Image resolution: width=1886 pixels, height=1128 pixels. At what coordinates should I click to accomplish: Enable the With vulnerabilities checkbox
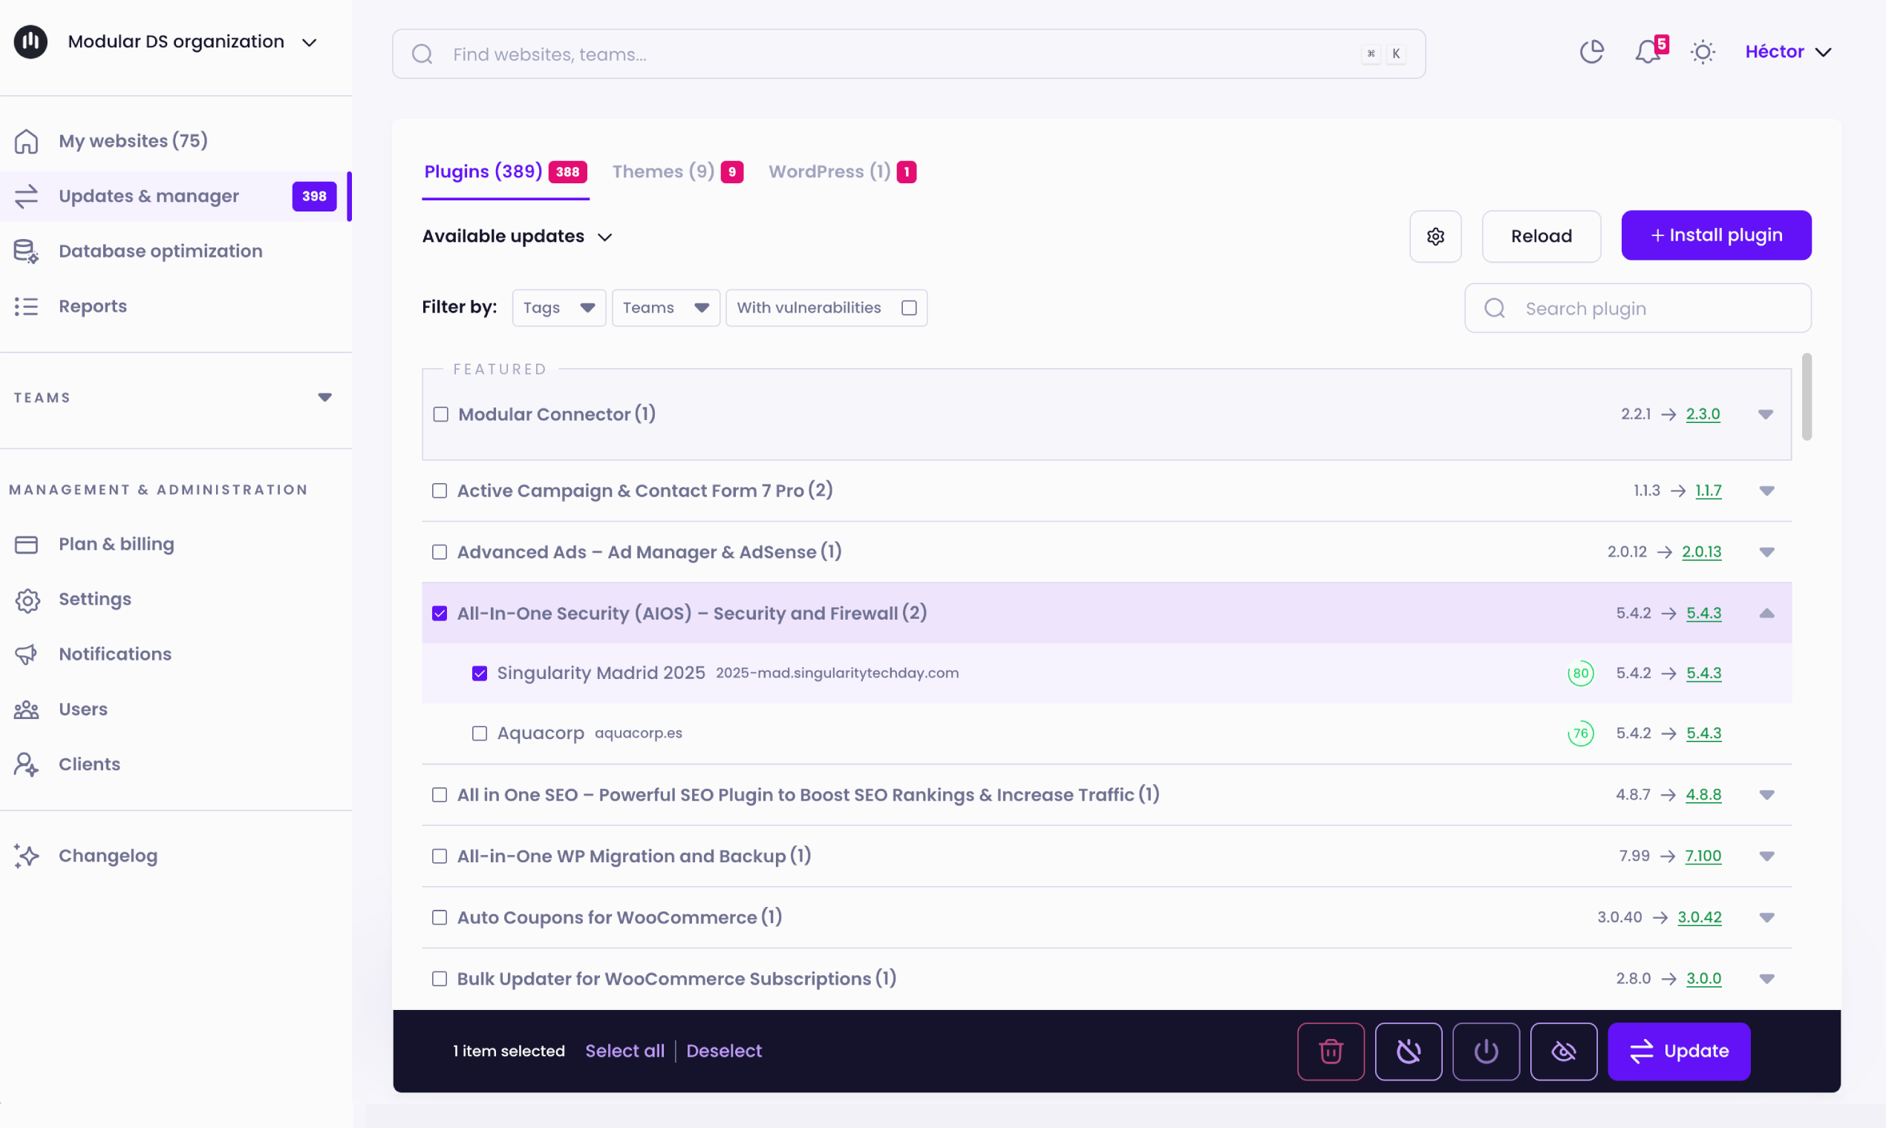tap(909, 308)
